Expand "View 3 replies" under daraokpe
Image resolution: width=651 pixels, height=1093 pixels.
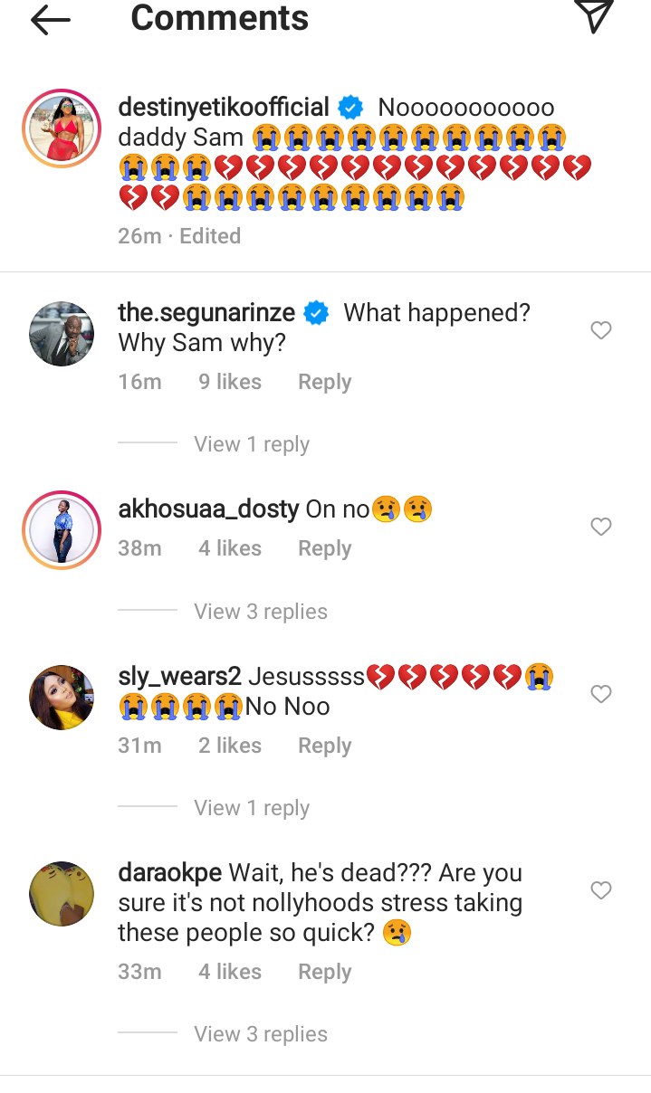(x=261, y=1034)
